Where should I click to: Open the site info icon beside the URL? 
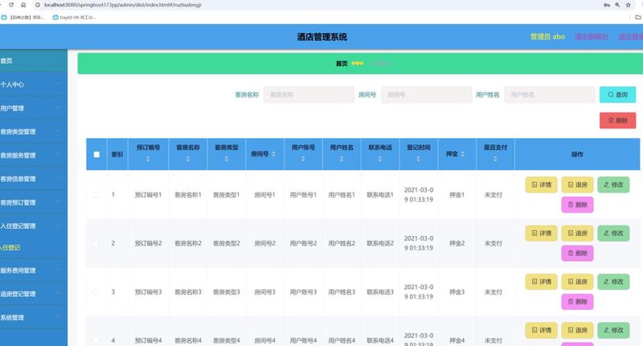point(38,5)
